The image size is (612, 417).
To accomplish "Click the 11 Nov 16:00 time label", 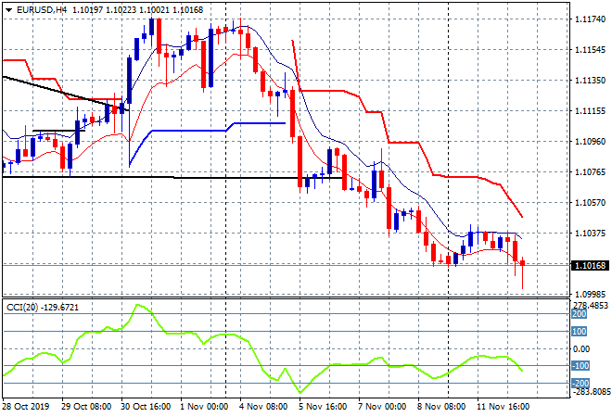I will [504, 407].
